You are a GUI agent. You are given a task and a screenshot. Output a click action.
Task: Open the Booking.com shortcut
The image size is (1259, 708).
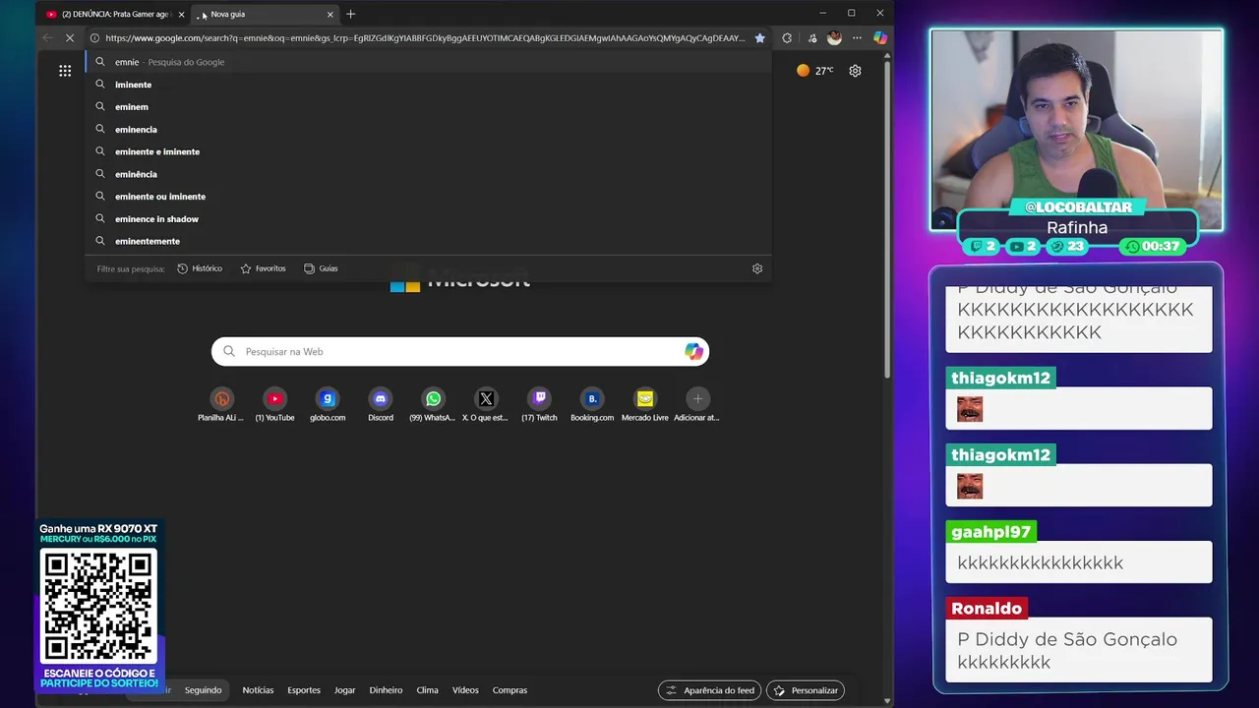click(592, 404)
